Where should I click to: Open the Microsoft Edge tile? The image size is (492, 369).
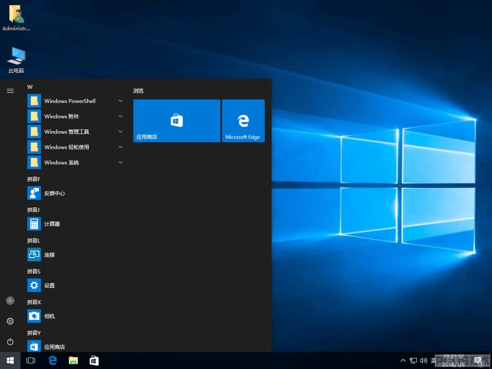(x=243, y=121)
